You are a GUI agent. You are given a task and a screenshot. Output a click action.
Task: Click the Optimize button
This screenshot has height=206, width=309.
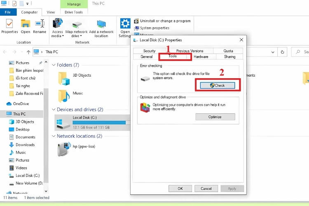215,117
